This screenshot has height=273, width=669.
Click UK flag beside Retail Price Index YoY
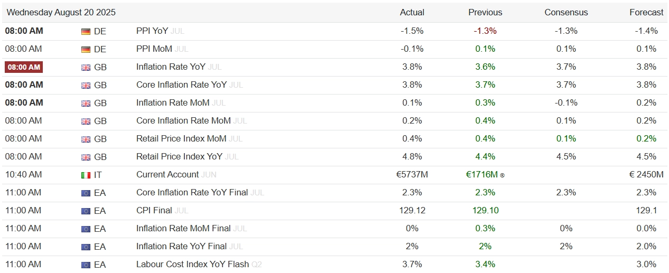(86, 157)
